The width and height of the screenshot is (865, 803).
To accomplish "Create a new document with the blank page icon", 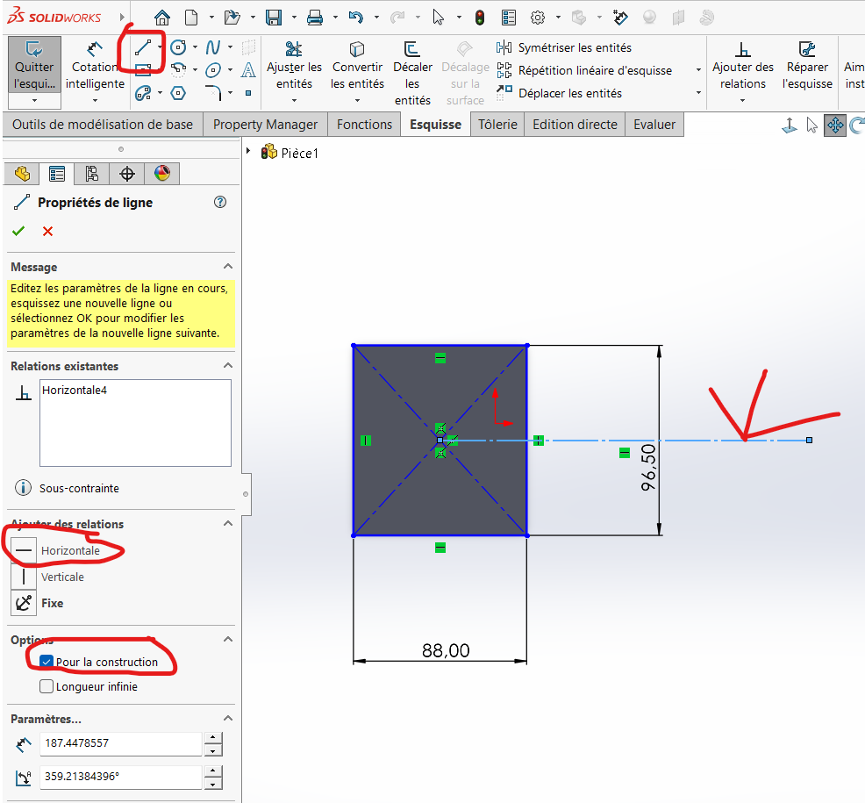I will [x=191, y=18].
